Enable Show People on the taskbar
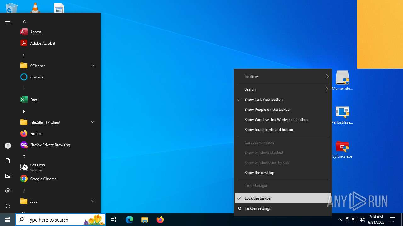 283,109
